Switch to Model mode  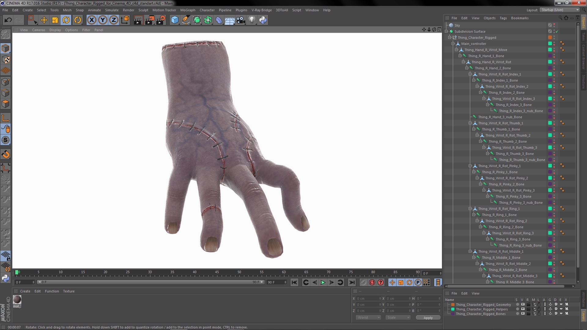coord(6,49)
